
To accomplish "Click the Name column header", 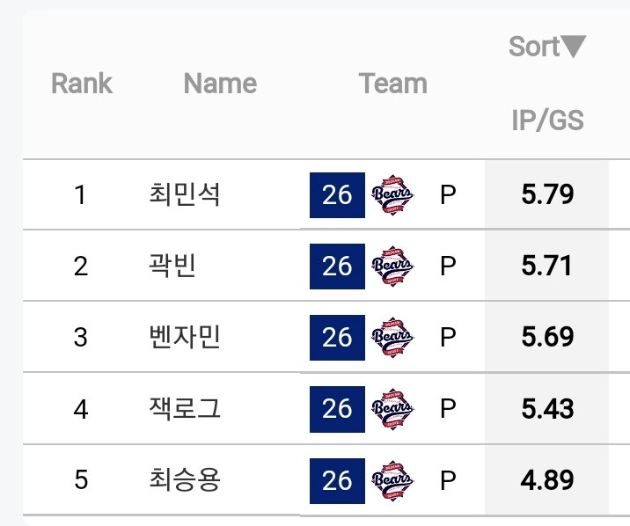I will point(220,84).
